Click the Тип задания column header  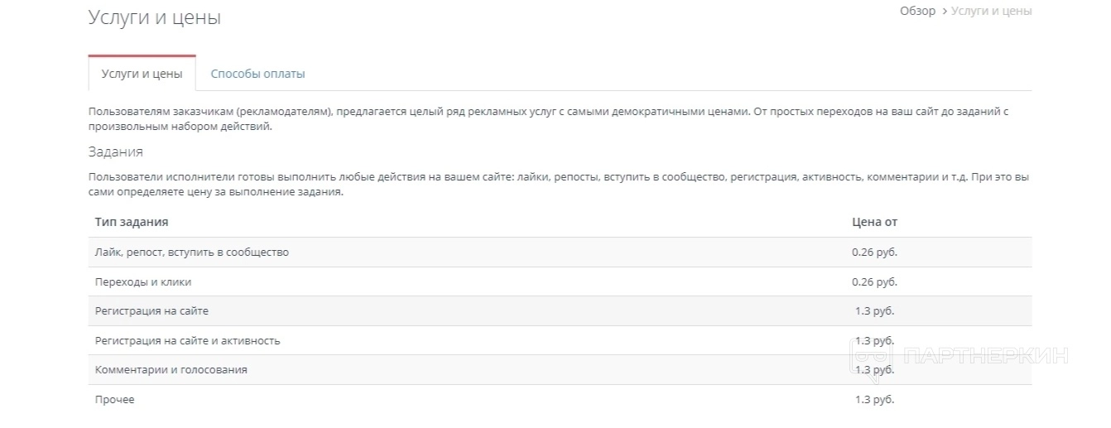pos(132,222)
